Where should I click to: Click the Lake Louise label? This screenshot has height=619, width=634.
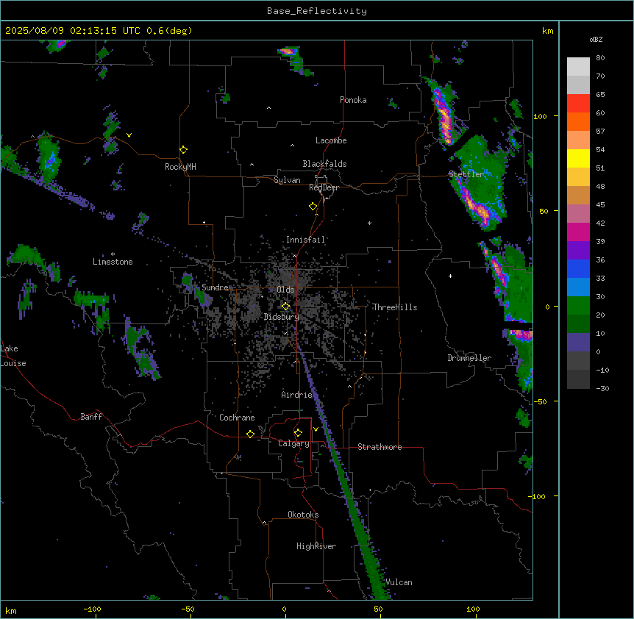tap(13, 356)
